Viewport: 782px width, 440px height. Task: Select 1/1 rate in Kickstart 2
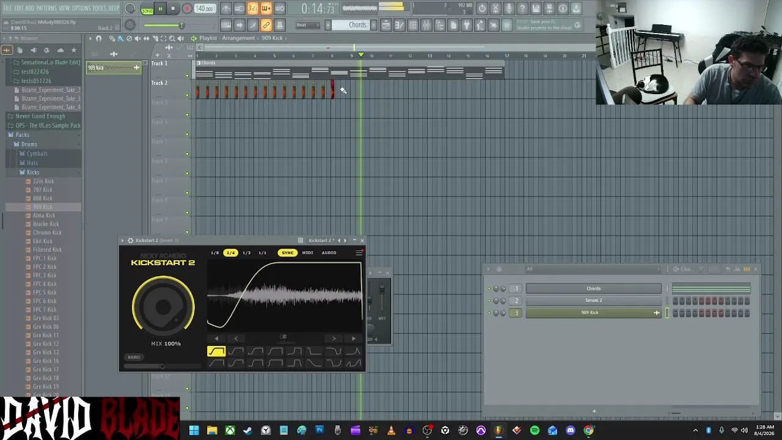click(262, 253)
